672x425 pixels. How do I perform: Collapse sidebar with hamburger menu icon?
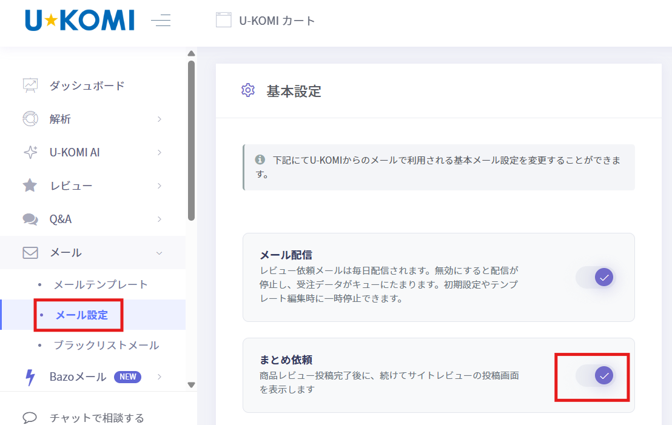(x=161, y=20)
